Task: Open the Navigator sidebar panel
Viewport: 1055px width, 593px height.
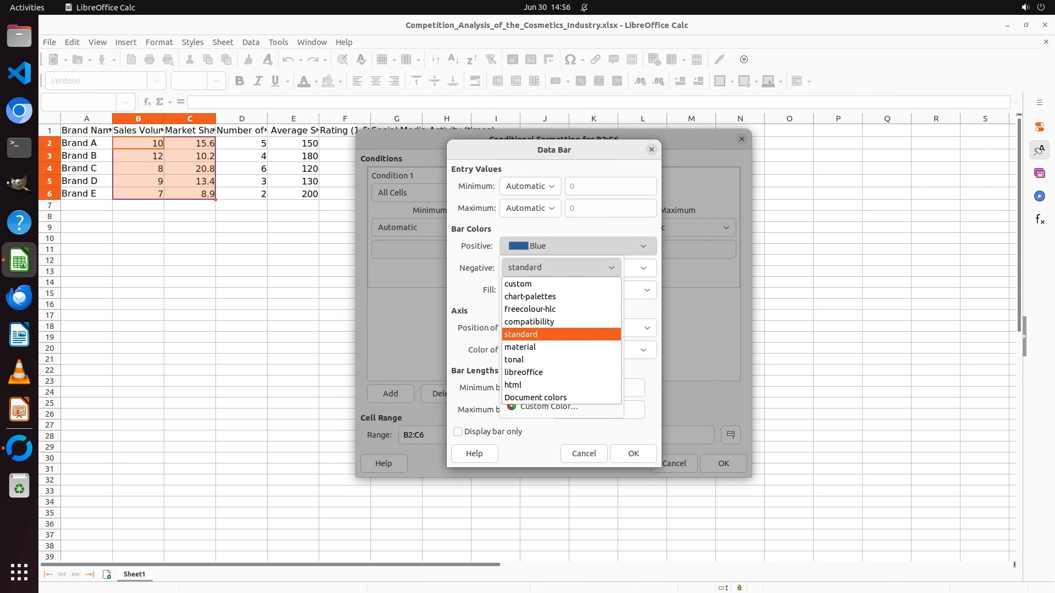Action: click(x=1040, y=197)
